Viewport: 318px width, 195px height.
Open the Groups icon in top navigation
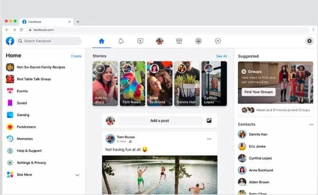coord(198,41)
